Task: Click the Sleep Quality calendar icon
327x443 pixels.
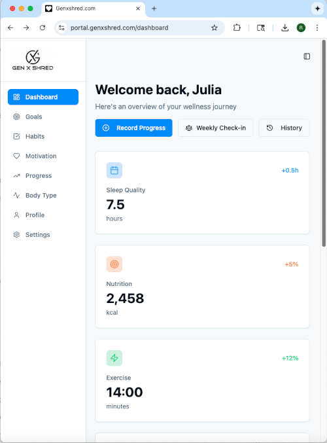Action: click(114, 170)
